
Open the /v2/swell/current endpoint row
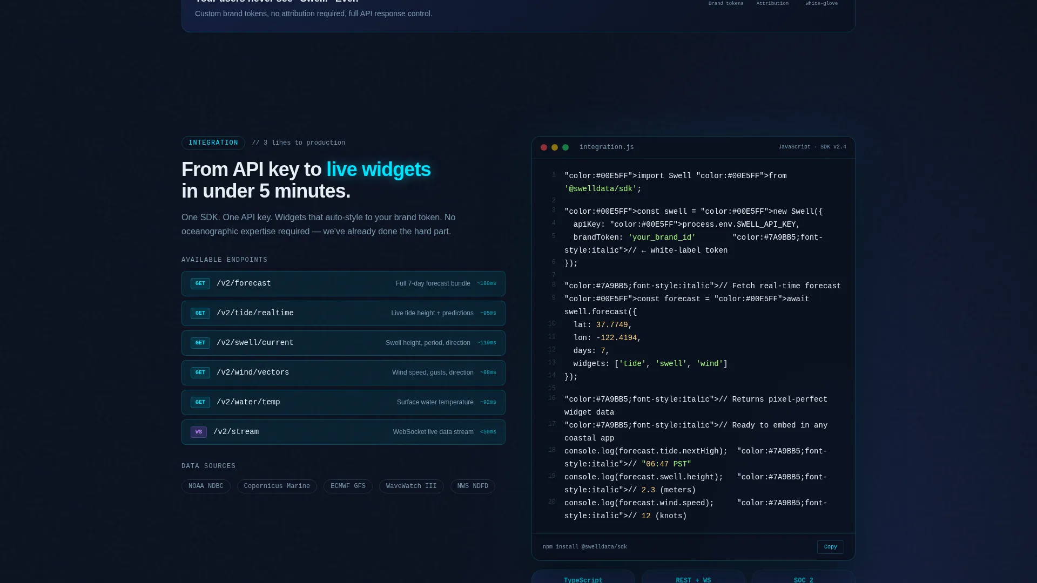click(344, 343)
